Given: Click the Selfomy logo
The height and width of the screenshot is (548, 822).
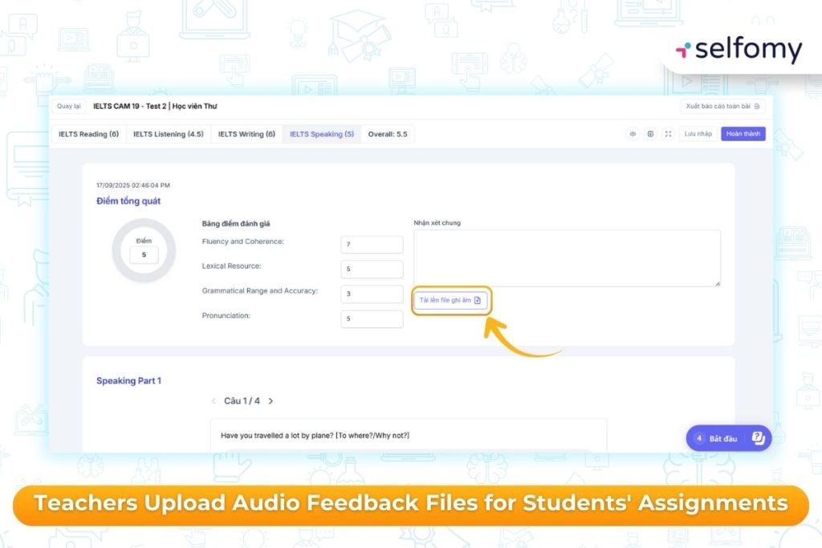Looking at the screenshot, I should (x=739, y=50).
